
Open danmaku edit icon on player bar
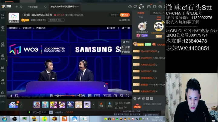52,96
